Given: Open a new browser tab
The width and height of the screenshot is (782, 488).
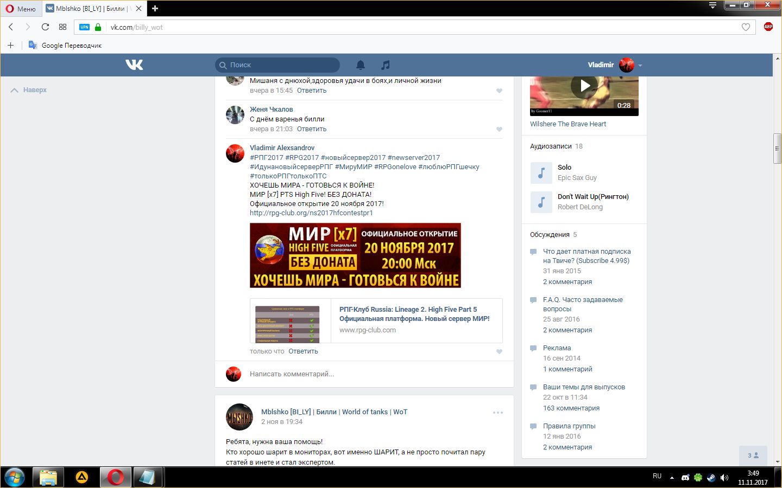Looking at the screenshot, I should [155, 8].
